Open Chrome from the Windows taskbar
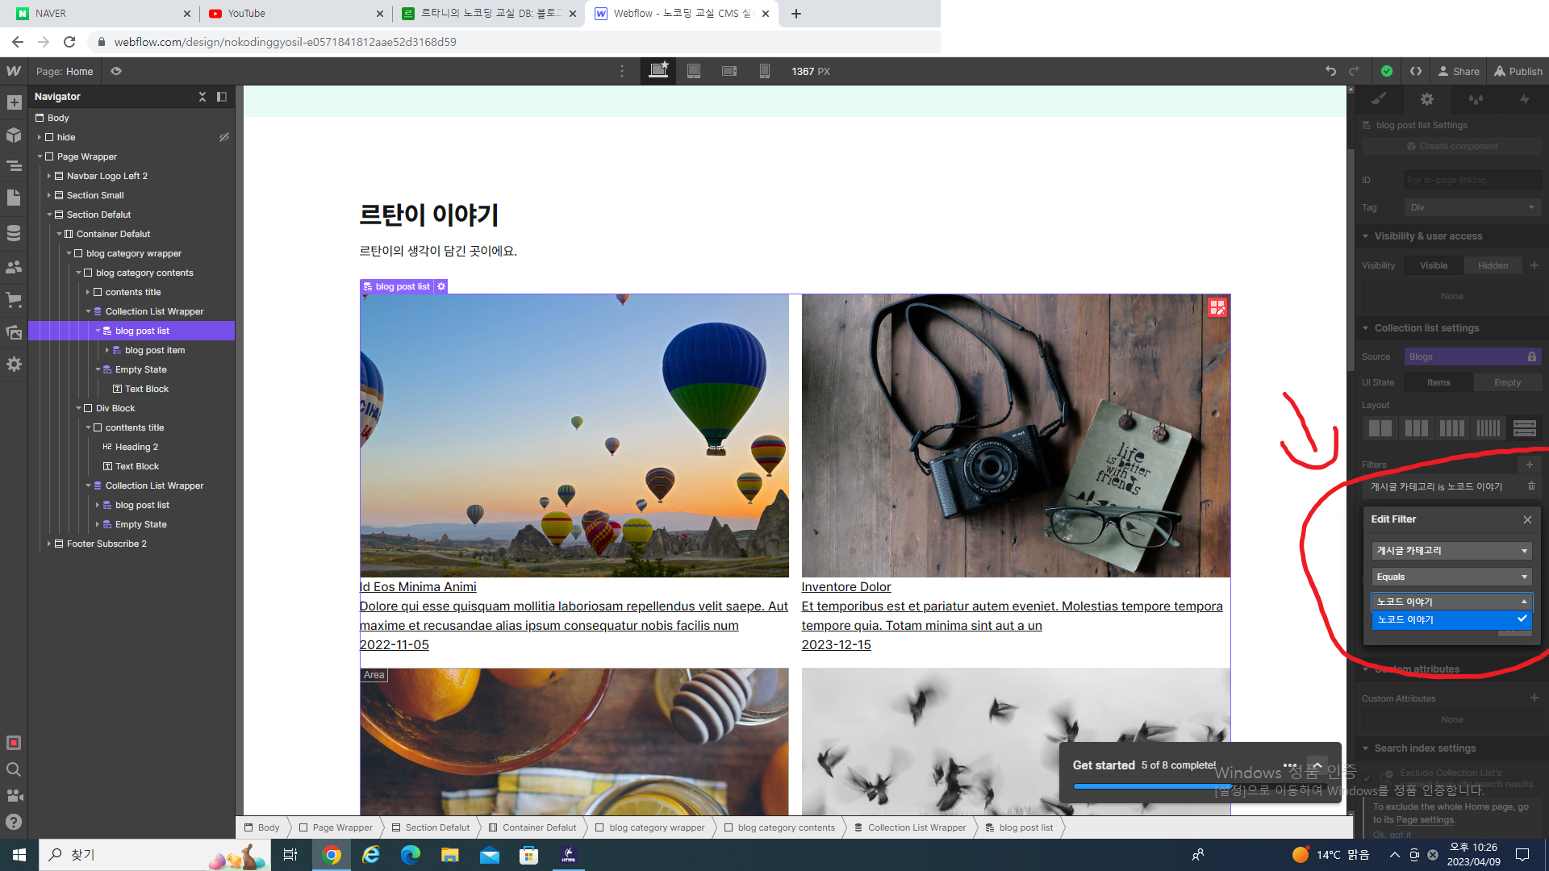Image resolution: width=1549 pixels, height=871 pixels. tap(332, 855)
